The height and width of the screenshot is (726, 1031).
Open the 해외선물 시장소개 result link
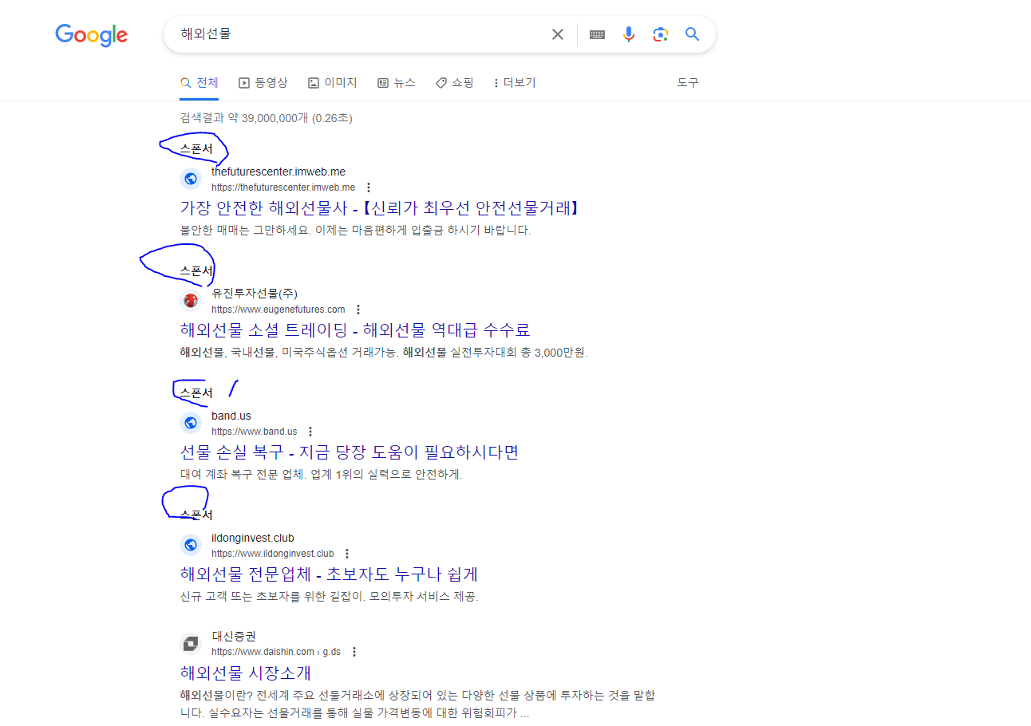click(x=246, y=673)
